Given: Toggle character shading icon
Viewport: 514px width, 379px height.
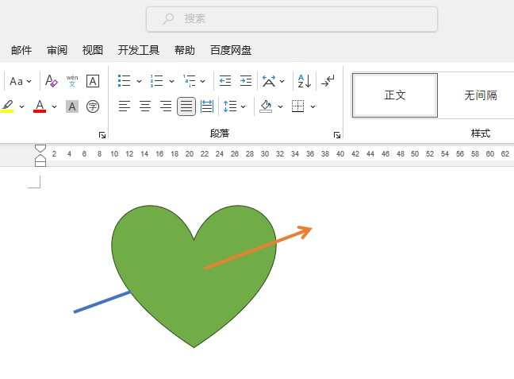Looking at the screenshot, I should pos(72,106).
